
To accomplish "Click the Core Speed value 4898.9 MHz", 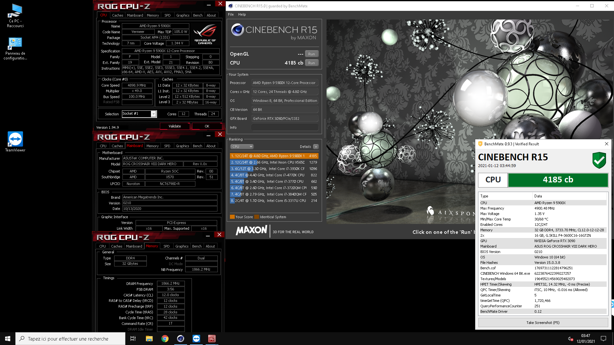I will (137, 85).
